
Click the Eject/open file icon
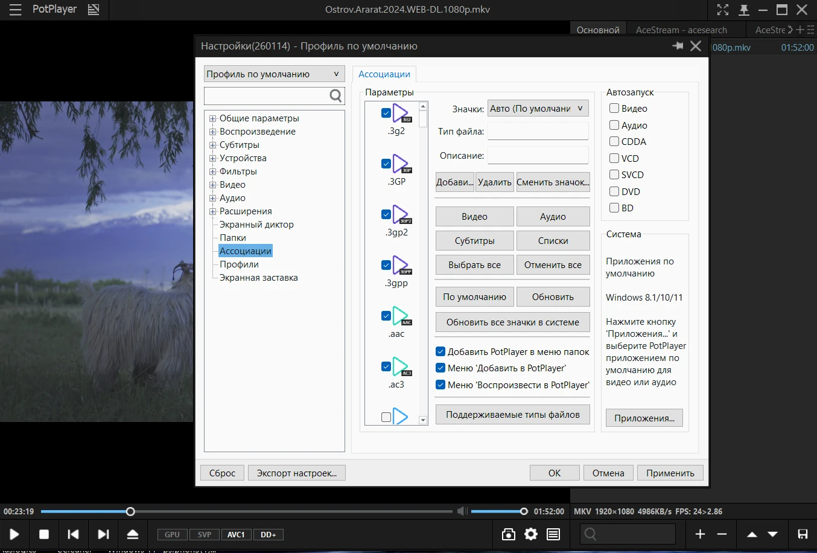tap(133, 534)
